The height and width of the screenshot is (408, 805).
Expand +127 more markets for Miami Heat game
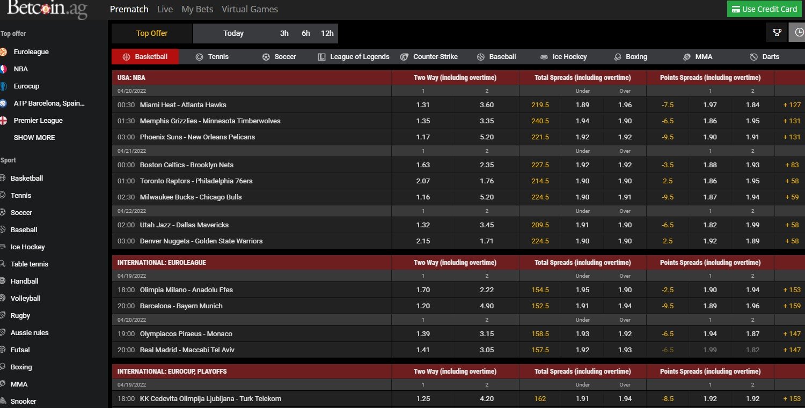pyautogui.click(x=792, y=105)
